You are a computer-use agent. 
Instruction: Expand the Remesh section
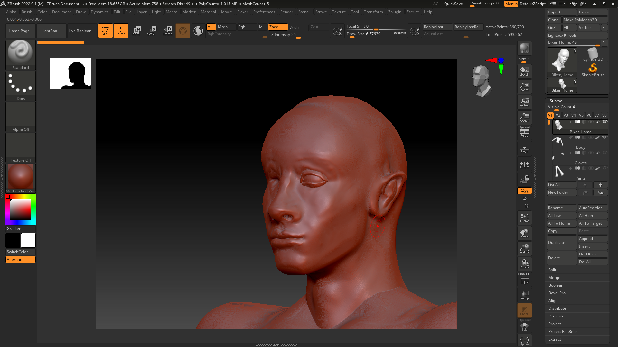[556, 316]
